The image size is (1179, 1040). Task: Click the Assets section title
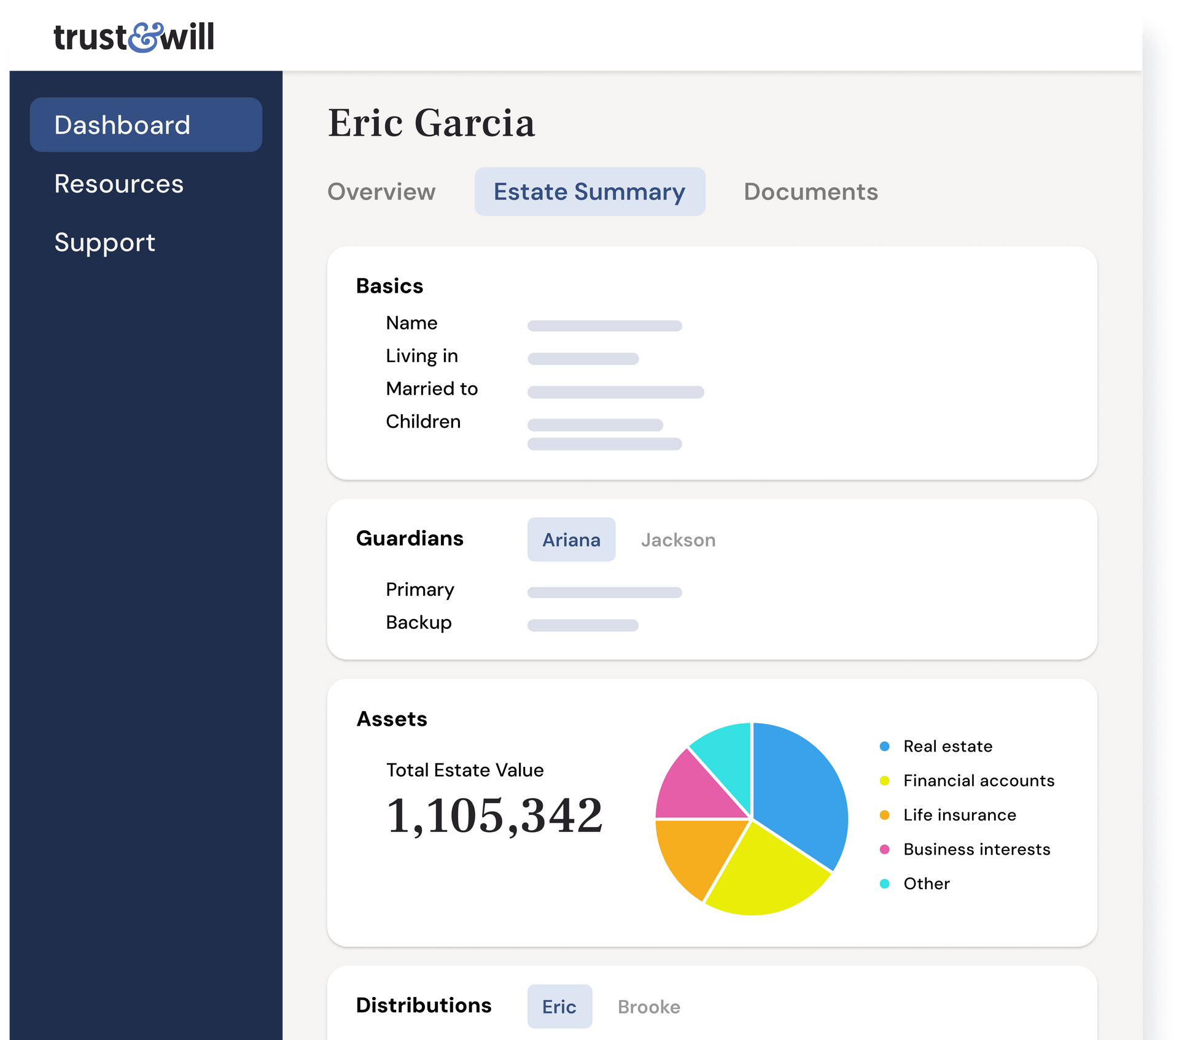[x=392, y=718]
